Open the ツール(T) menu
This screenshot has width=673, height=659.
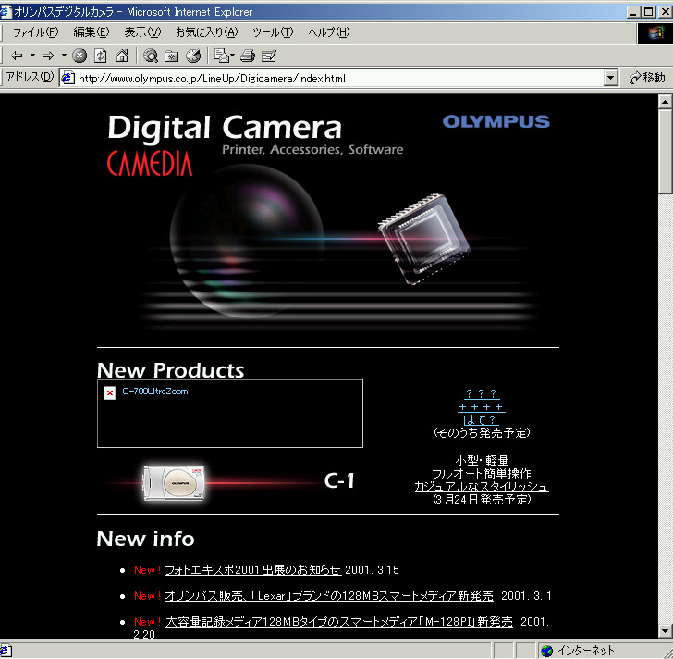pos(273,32)
